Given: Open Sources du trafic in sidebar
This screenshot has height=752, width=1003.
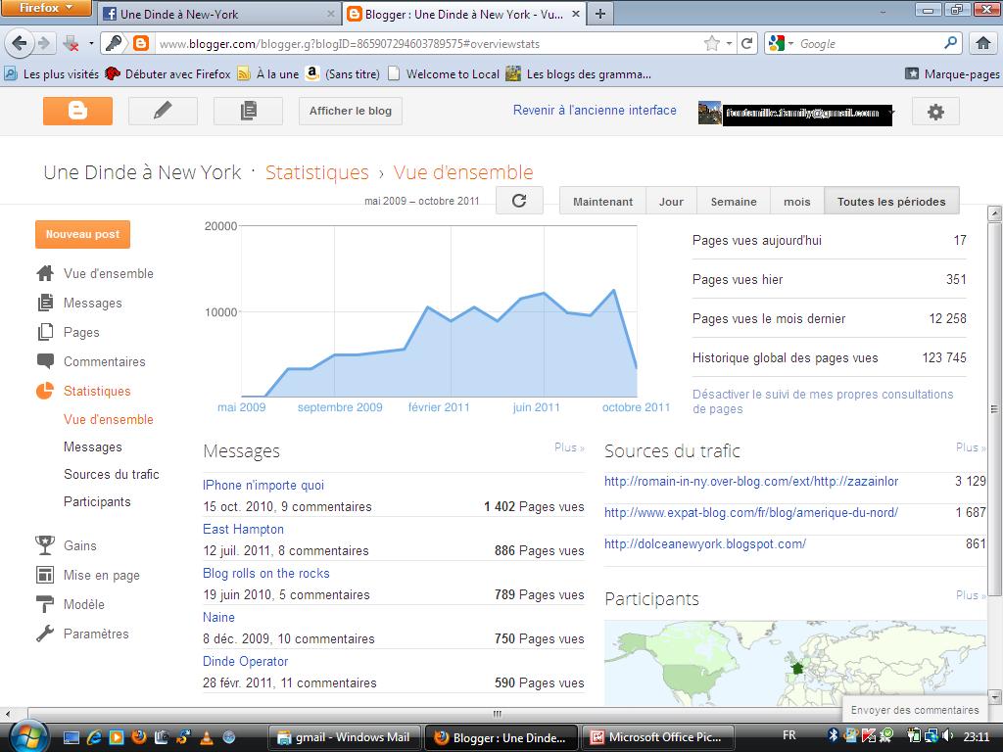Looking at the screenshot, I should 112,474.
